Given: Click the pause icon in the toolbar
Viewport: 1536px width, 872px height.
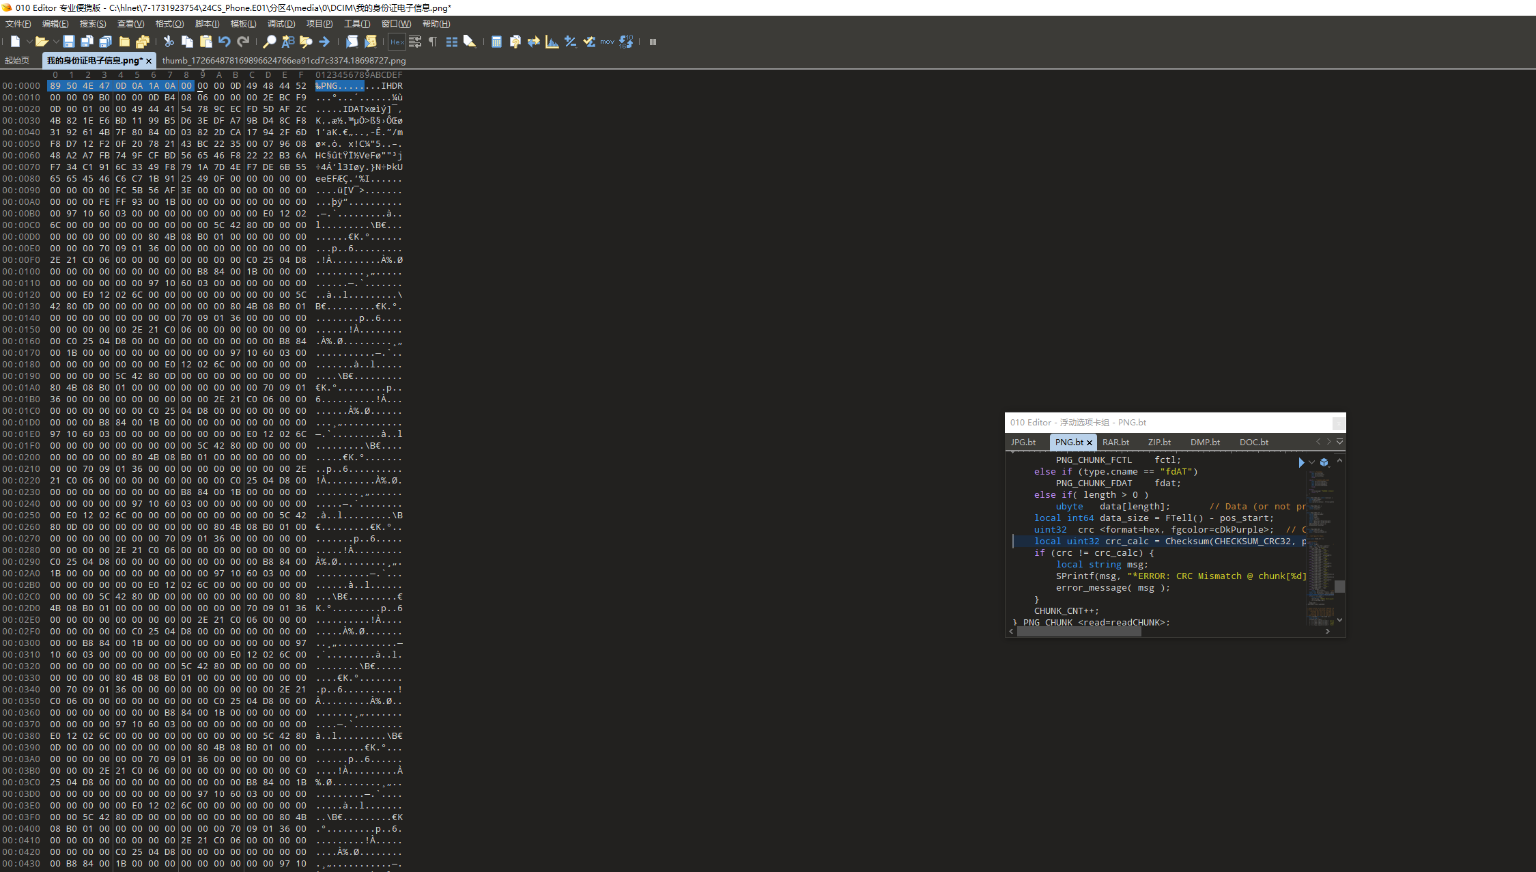Looking at the screenshot, I should 653,42.
